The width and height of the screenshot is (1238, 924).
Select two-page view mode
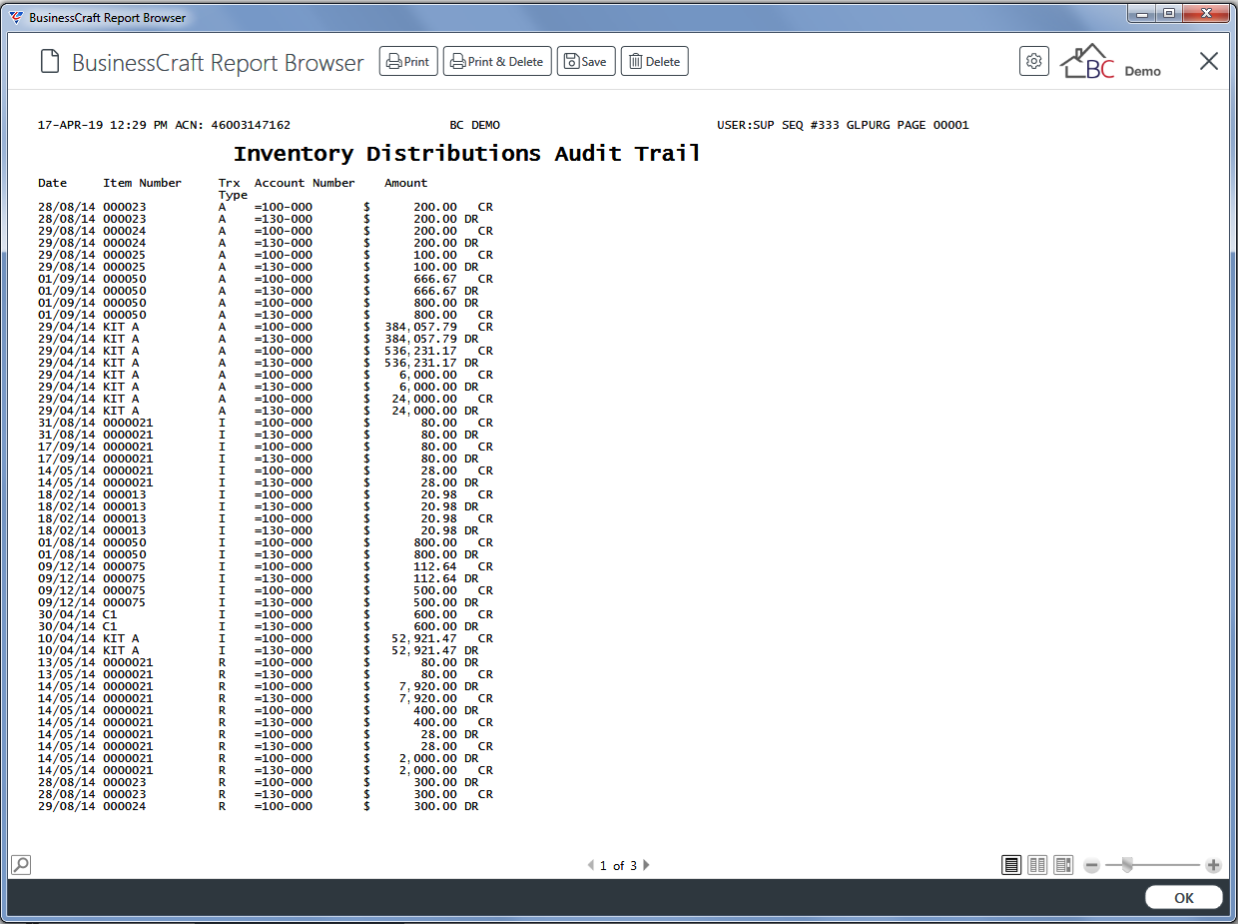[x=1038, y=865]
